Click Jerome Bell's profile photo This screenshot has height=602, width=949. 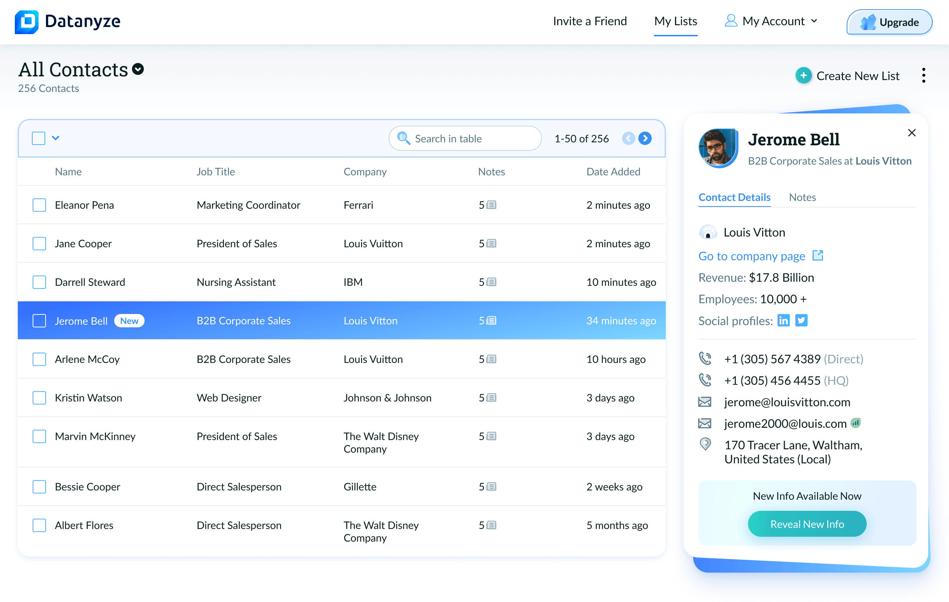tap(718, 148)
